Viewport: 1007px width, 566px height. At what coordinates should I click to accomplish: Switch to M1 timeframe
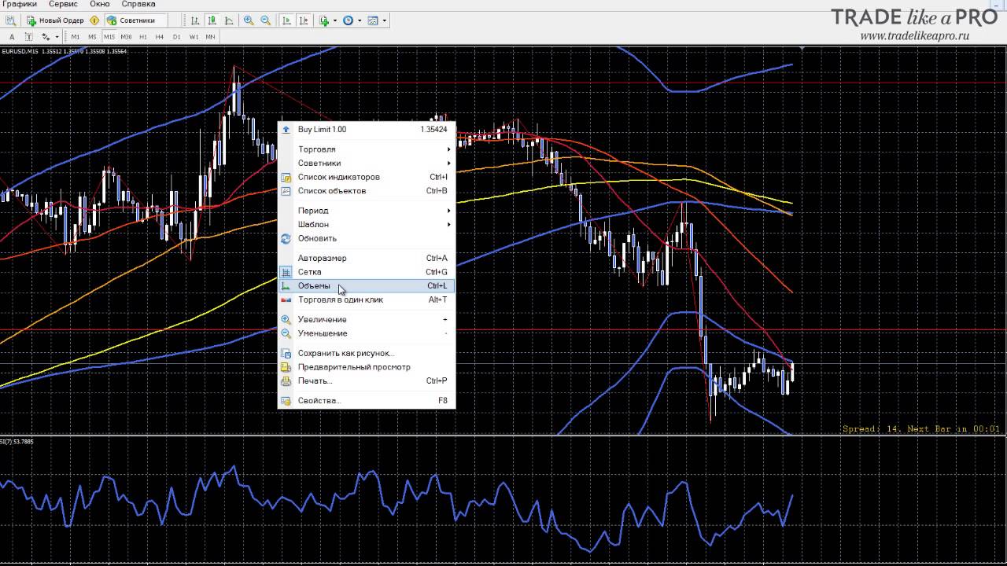coord(76,37)
